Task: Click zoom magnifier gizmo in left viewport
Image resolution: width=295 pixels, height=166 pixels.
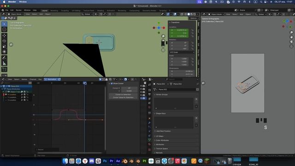Action: point(163,36)
